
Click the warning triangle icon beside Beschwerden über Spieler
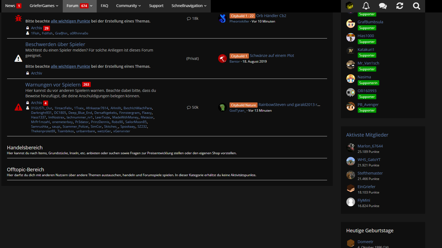(x=18, y=58)
